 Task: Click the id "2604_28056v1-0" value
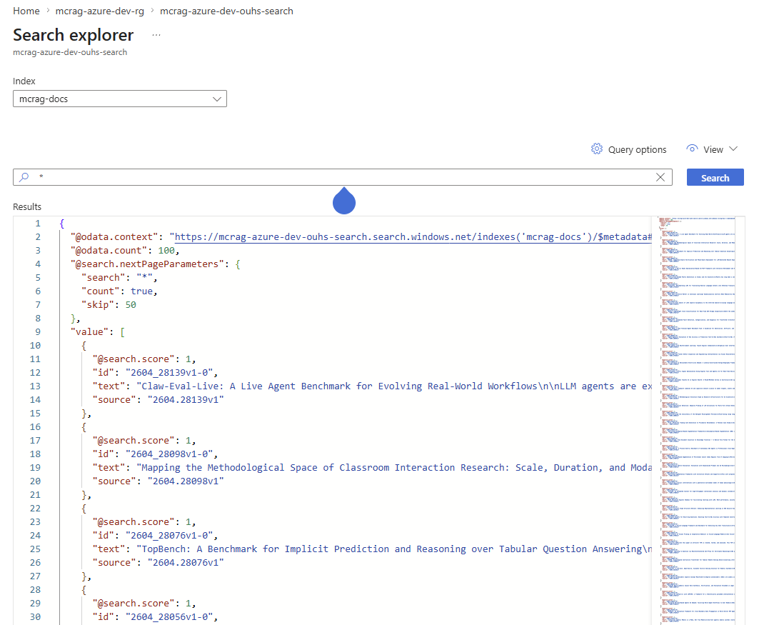(x=169, y=617)
